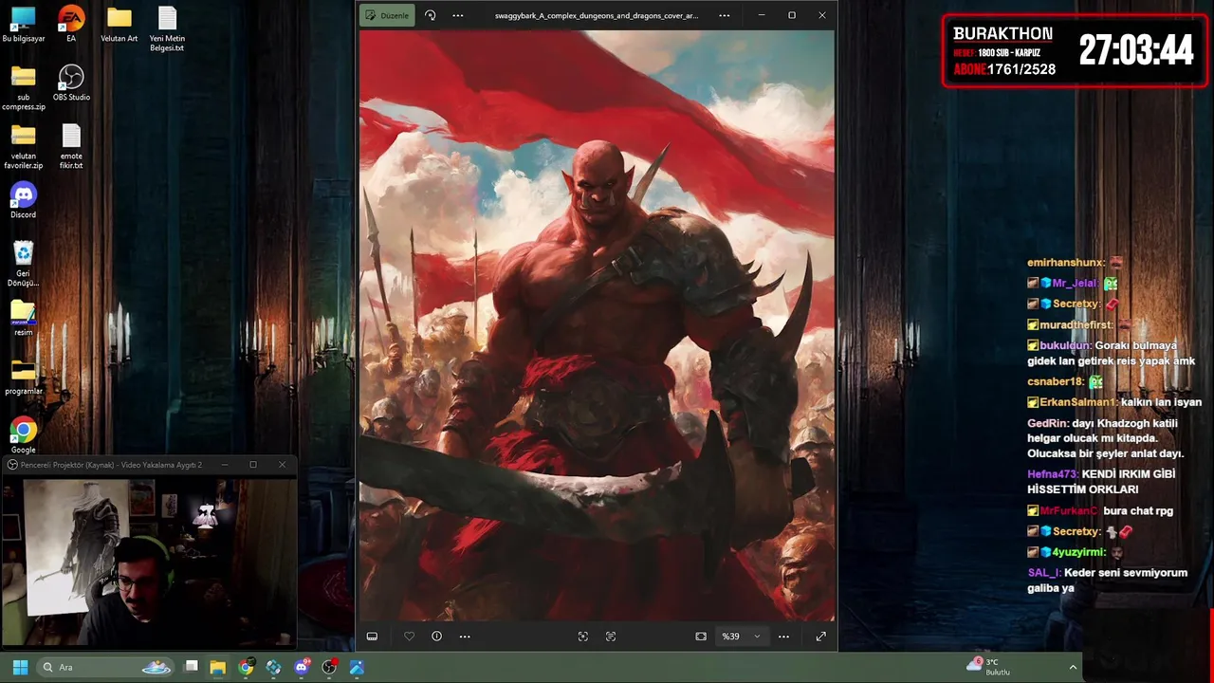Click the Ara taskbar search box
This screenshot has height=683, width=1214.
[106, 668]
